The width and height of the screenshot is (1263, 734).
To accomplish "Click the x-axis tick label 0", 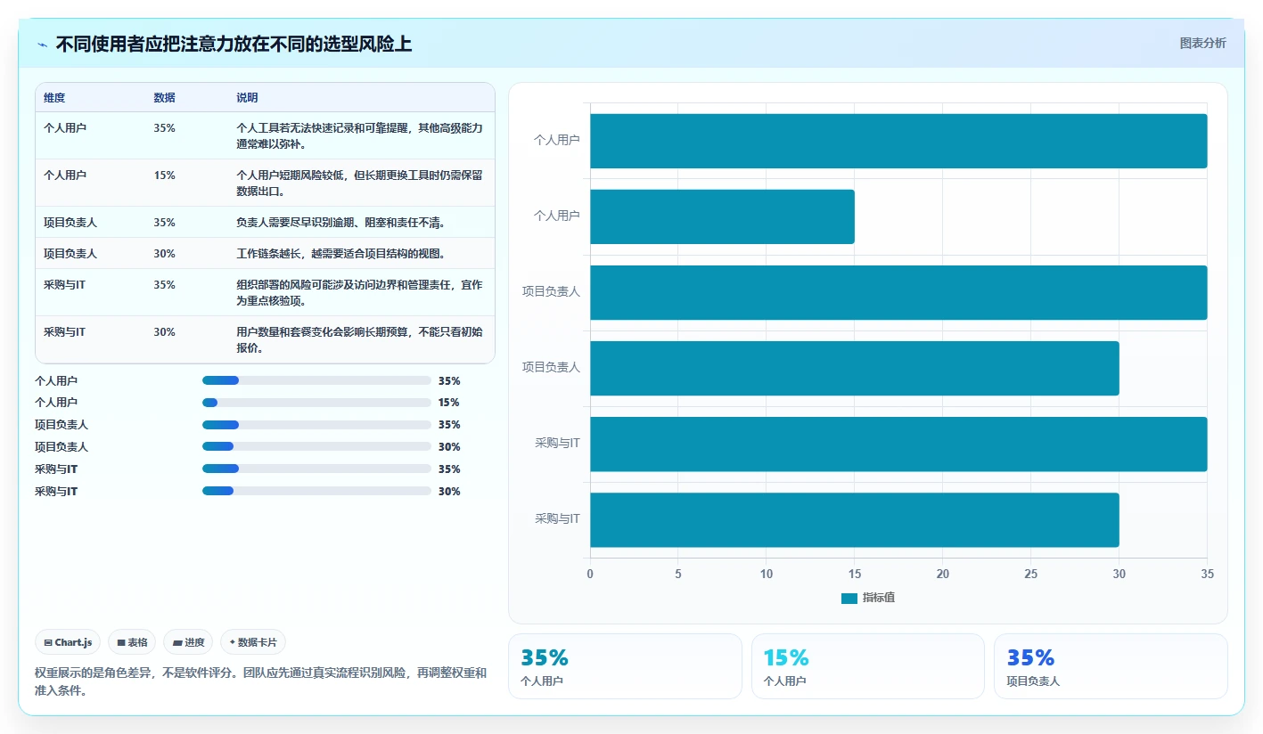I will pos(590,574).
